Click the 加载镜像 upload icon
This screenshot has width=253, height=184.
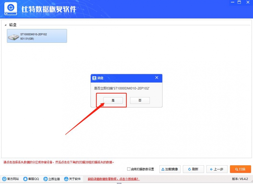click(x=163, y=169)
